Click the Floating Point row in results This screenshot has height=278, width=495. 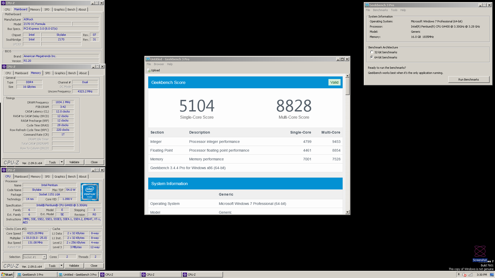click(x=245, y=150)
